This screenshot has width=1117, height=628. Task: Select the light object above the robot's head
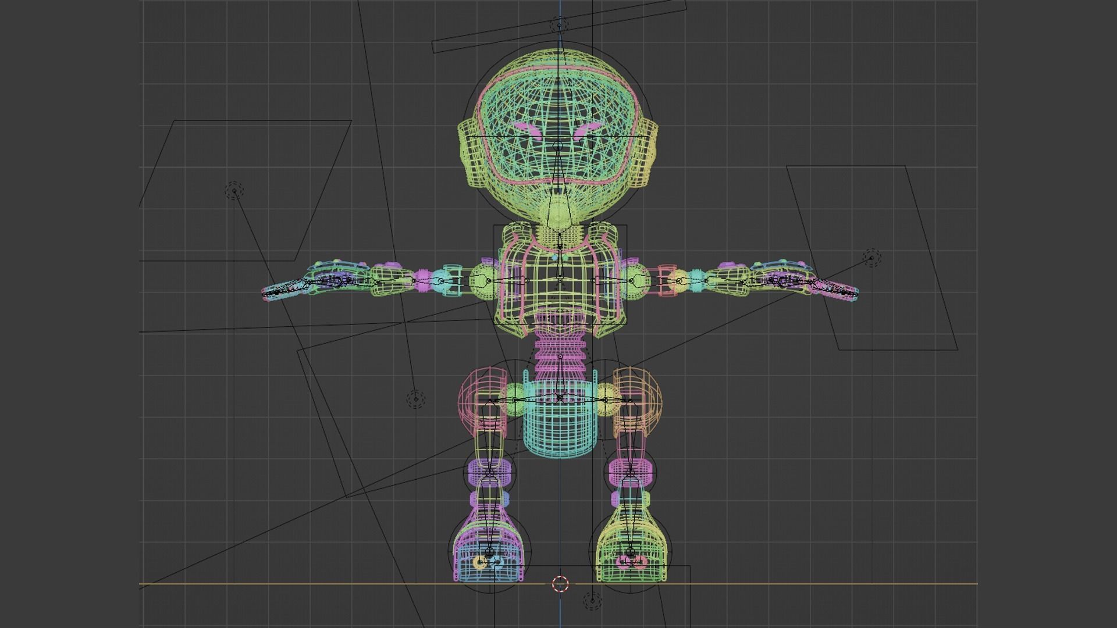(559, 25)
